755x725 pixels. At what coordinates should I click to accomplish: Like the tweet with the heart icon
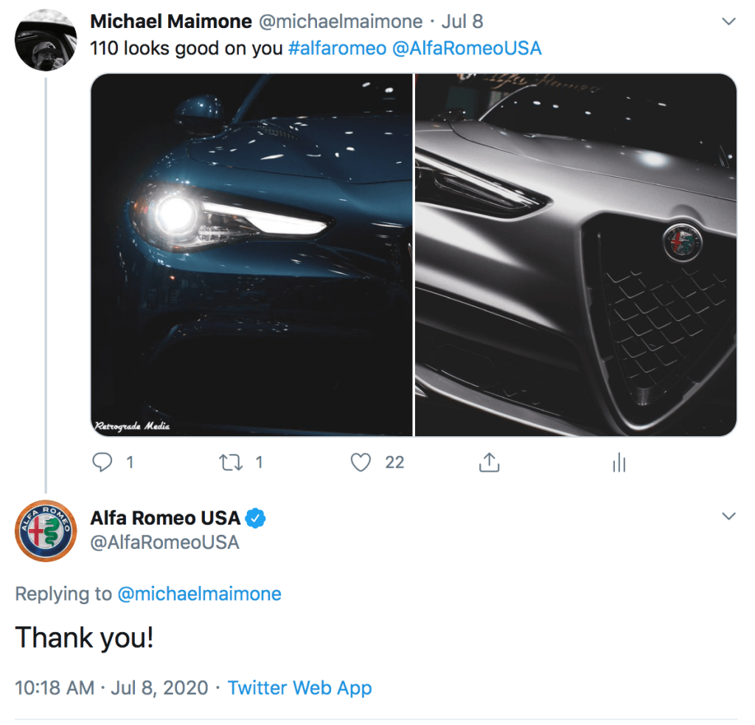click(x=360, y=462)
